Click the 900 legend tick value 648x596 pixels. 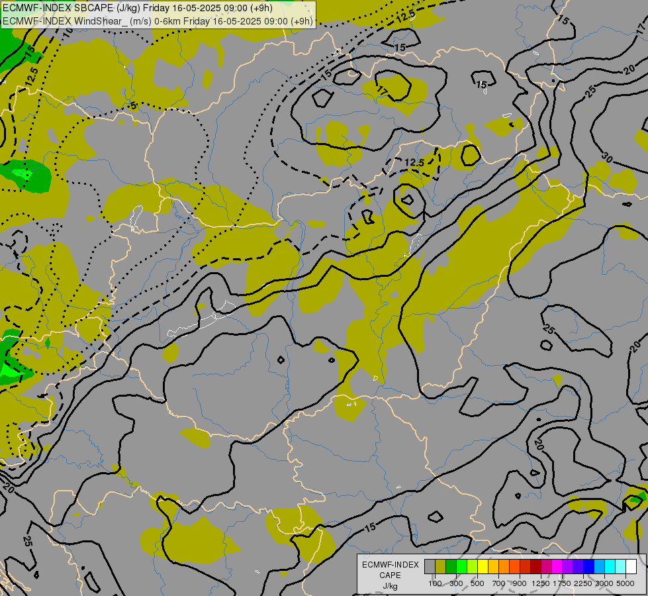click(x=520, y=583)
